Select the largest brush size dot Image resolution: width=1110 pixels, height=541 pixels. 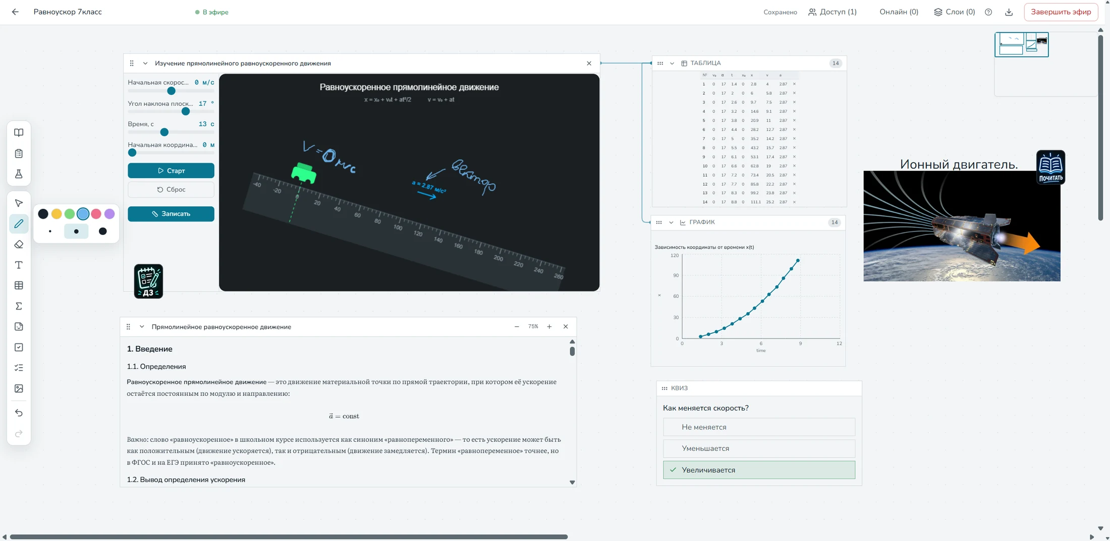tap(103, 231)
